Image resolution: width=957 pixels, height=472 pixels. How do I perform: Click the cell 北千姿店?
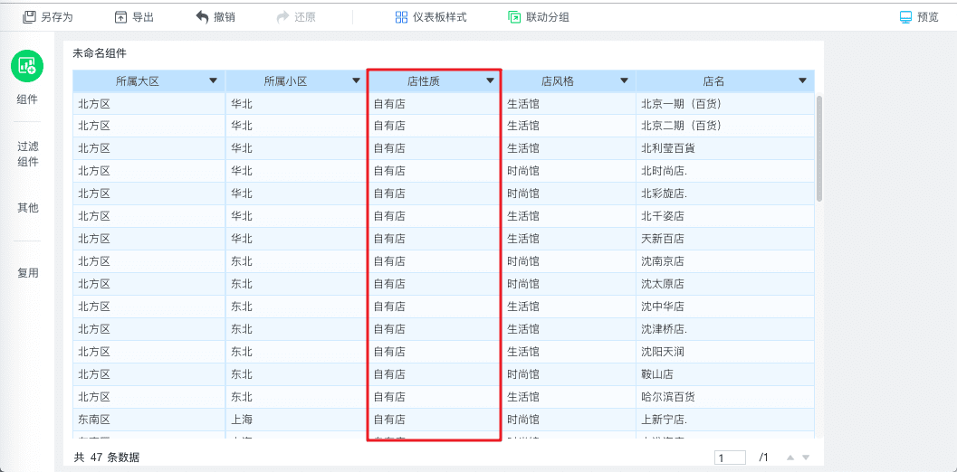pos(724,216)
